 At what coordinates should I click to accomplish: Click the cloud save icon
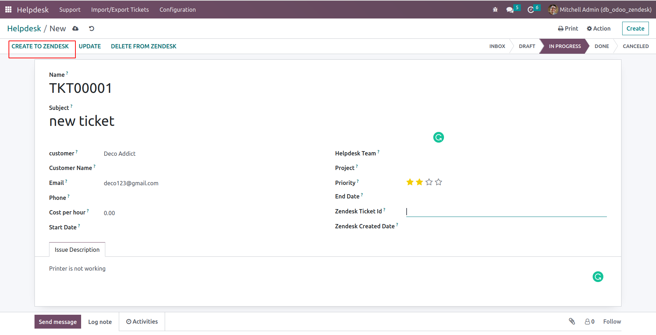pyautogui.click(x=75, y=28)
